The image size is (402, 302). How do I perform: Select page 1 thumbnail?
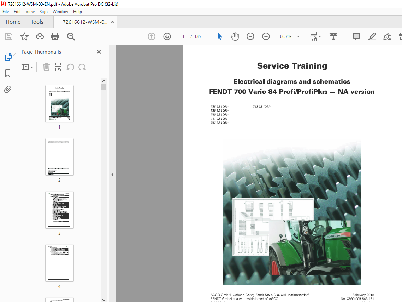coord(59,104)
